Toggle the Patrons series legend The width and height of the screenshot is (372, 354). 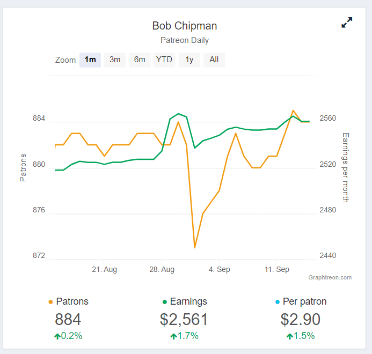(68, 301)
